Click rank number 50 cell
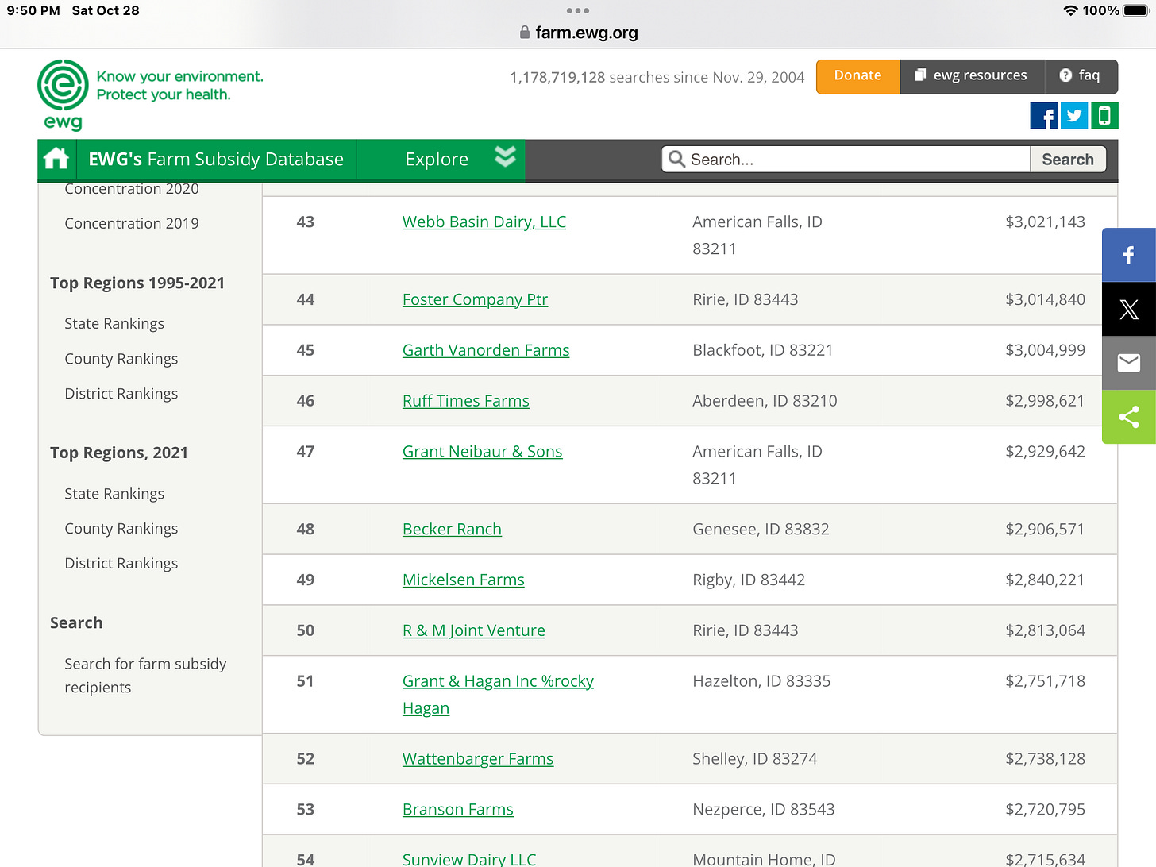The image size is (1156, 867). (306, 630)
